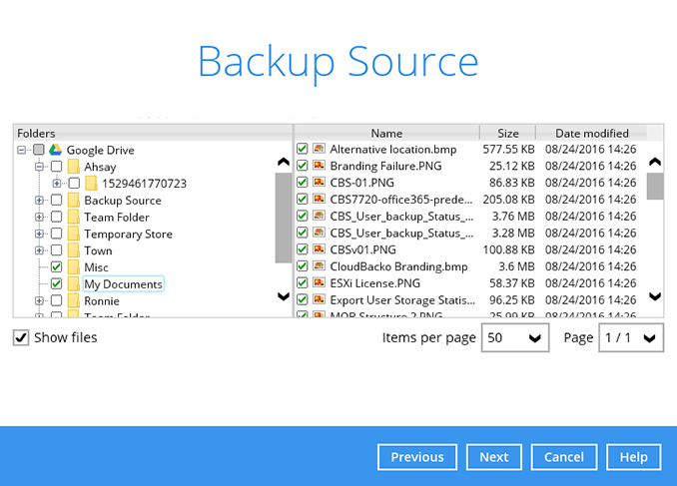This screenshot has height=486, width=677.
Task: Select the Google Drive root label
Action: 100,151
